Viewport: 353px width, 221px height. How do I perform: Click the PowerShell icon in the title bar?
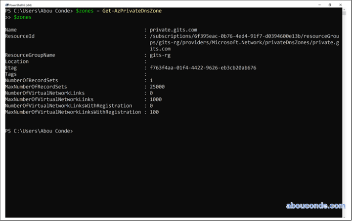tap(6, 4)
